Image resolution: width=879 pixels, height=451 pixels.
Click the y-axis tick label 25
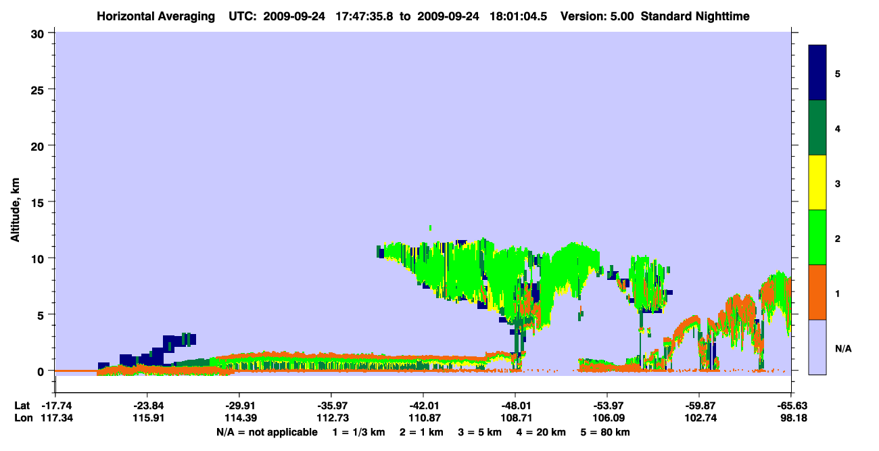click(x=39, y=89)
